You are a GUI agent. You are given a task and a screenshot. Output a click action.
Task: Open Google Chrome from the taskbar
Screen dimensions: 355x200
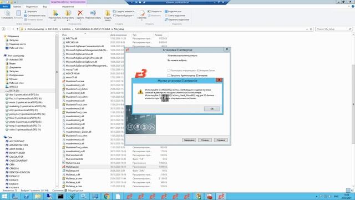point(106,196)
